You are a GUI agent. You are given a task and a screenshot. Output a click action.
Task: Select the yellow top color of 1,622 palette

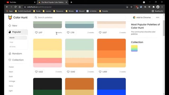(x=48, y=45)
